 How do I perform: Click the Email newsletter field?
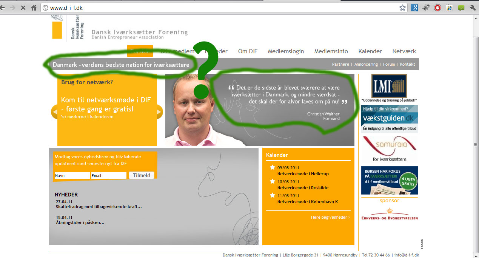(x=109, y=176)
